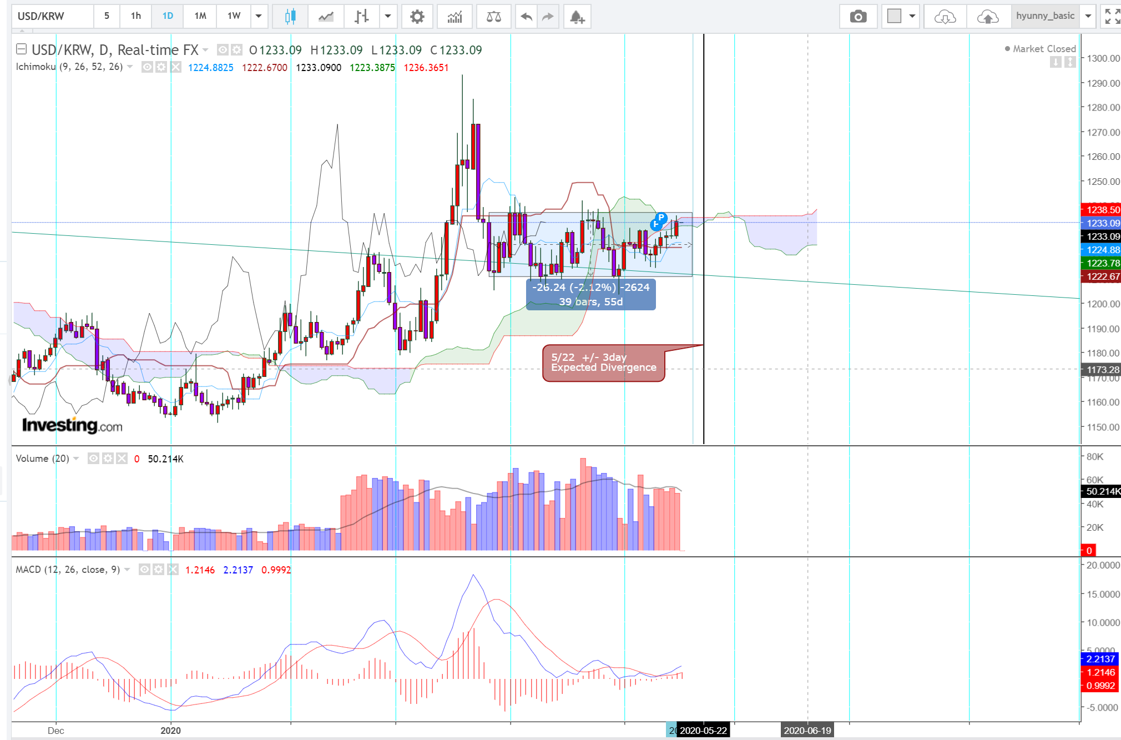Screen dimensions: 1121x740
Task: Hide the Ichimoku indicator using eye icon
Action: tap(147, 67)
